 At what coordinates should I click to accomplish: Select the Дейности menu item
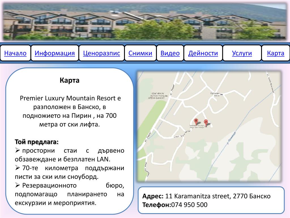pos(203,53)
